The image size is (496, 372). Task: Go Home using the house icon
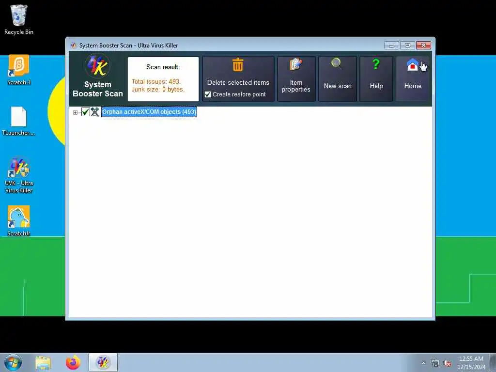(413, 65)
